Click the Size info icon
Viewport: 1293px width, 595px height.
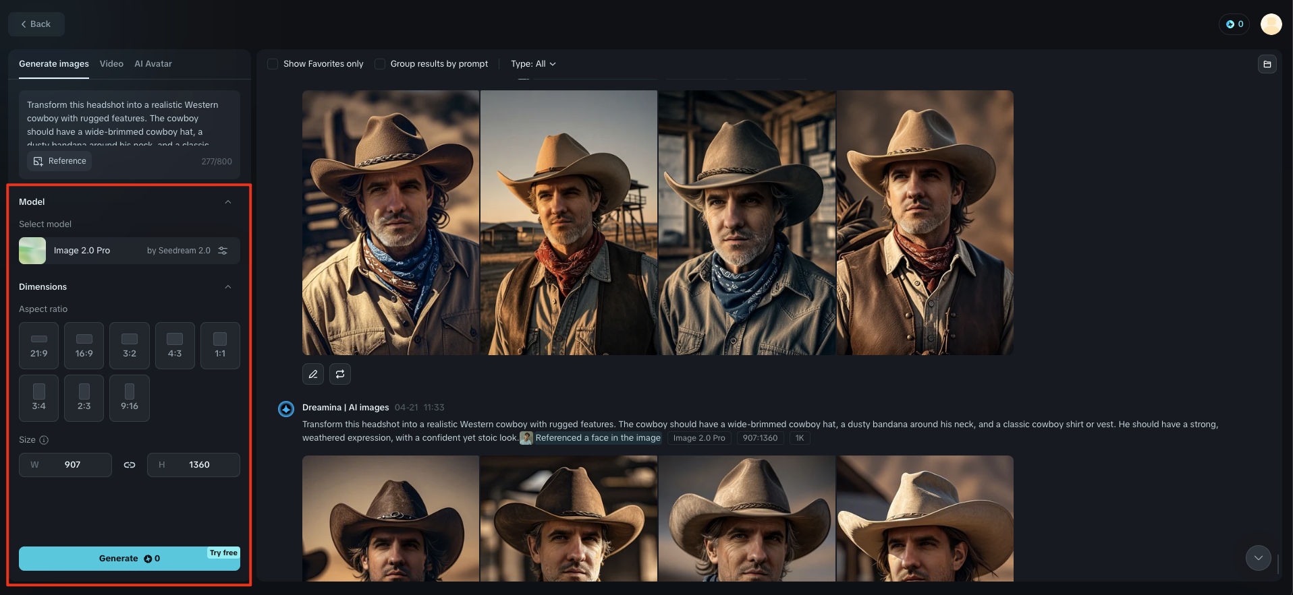(44, 440)
